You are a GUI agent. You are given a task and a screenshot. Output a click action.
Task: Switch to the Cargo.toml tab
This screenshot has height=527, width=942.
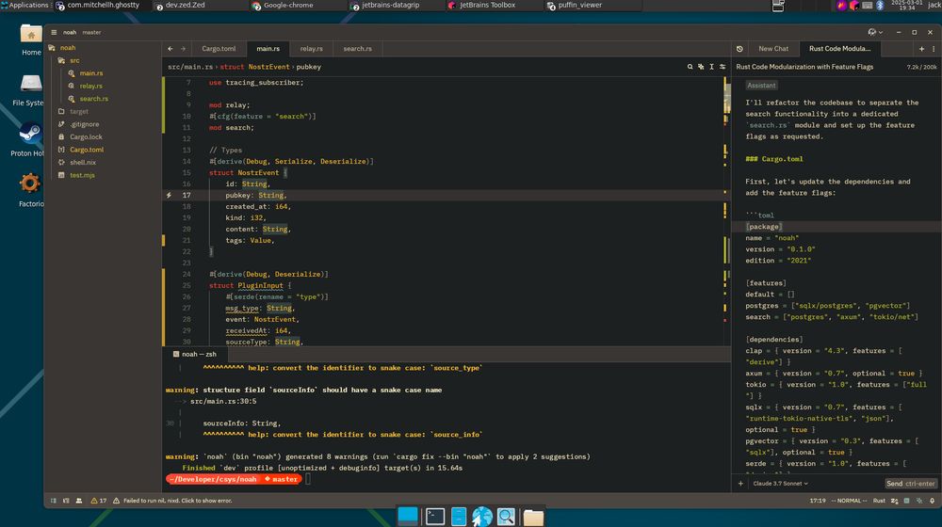pyautogui.click(x=219, y=49)
